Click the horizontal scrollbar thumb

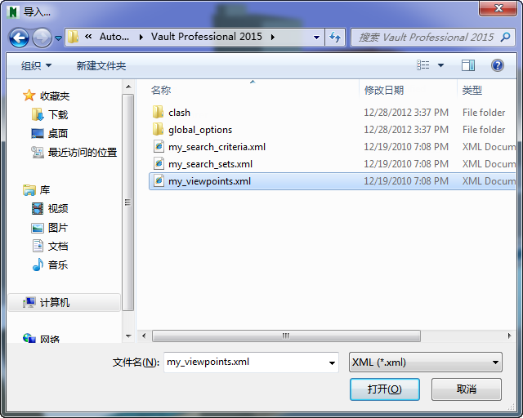286,336
